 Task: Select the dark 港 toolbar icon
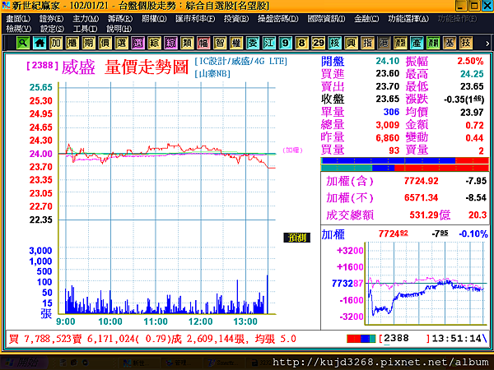tap(384, 43)
